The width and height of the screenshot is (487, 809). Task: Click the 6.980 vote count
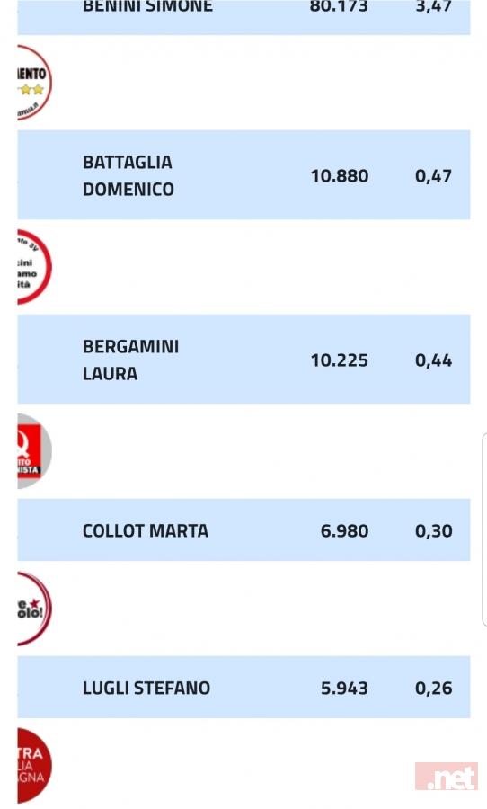tap(345, 530)
